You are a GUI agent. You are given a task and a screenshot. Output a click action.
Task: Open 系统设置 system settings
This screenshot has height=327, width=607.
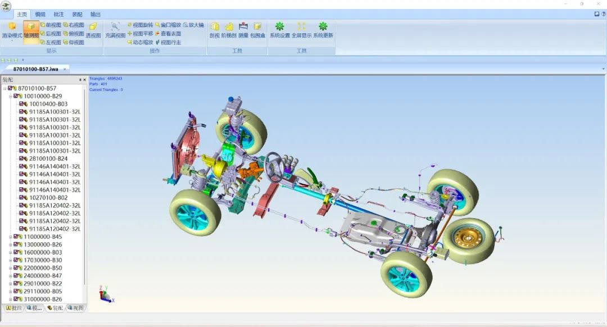pos(279,30)
